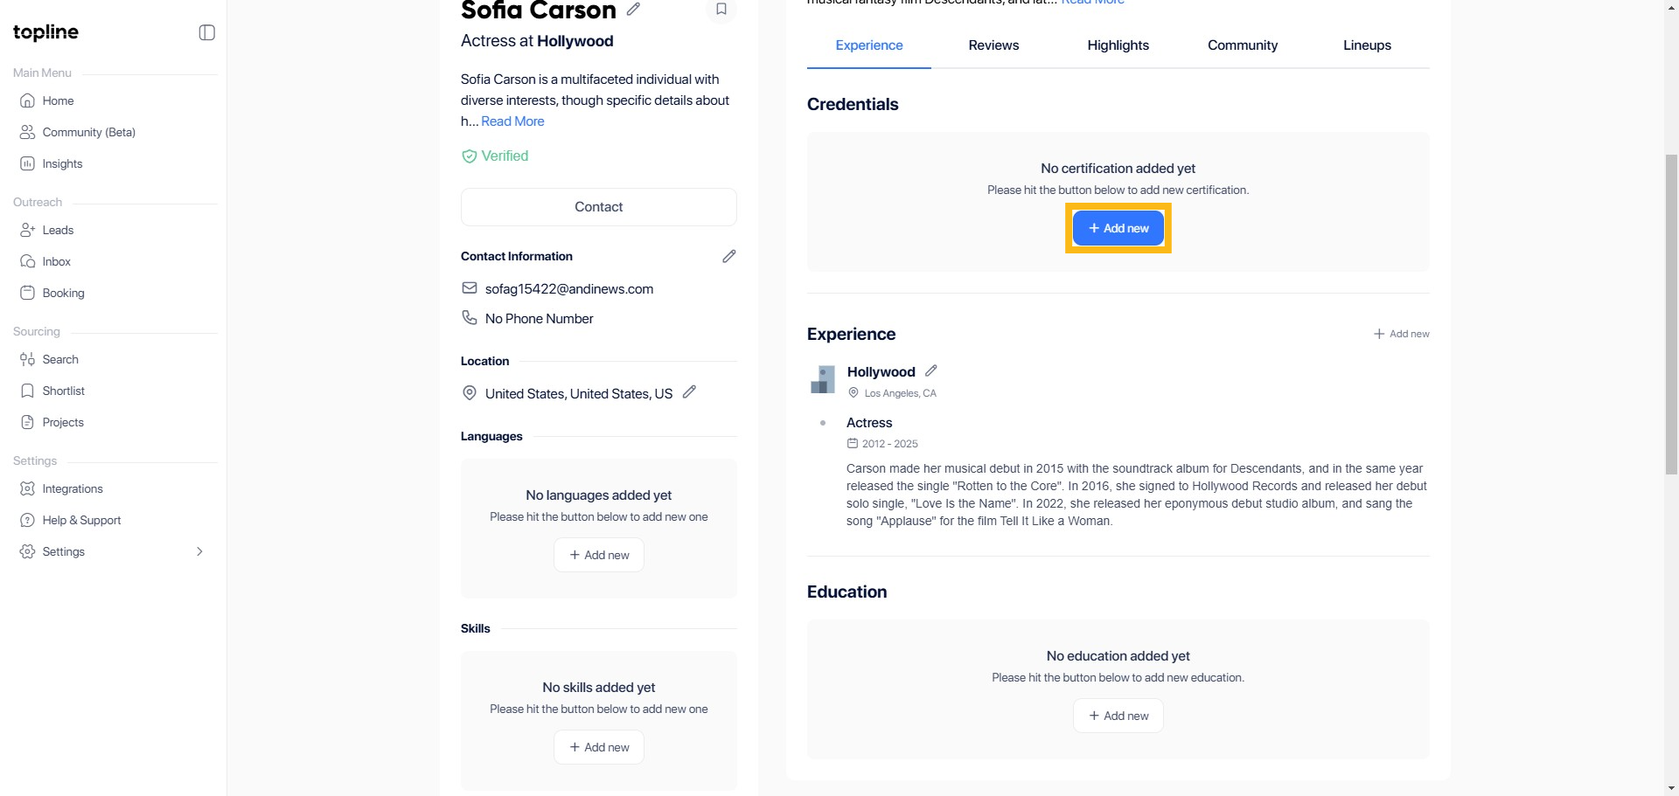This screenshot has width=1679, height=796.
Task: Add new certification with blue button
Action: 1118,228
